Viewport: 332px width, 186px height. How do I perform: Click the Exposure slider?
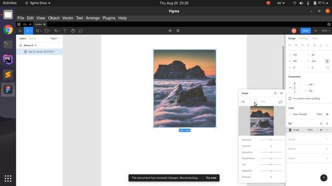coord(271,140)
